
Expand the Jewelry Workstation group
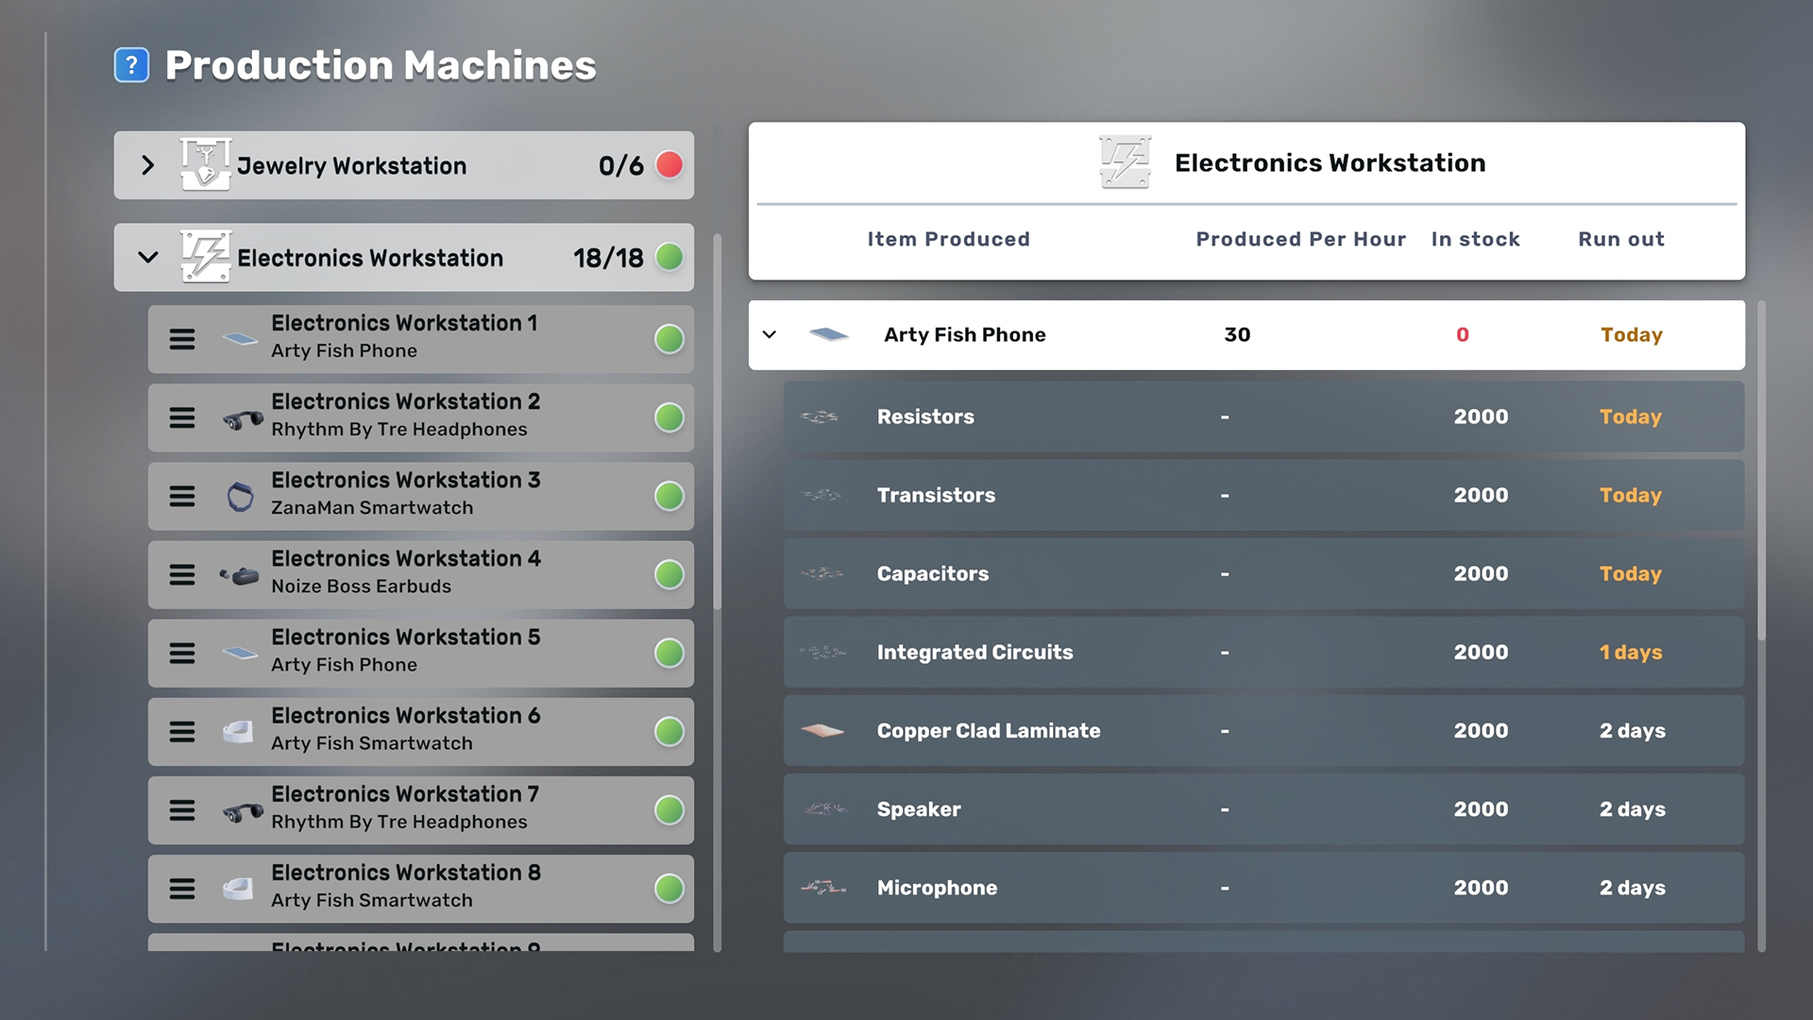[x=147, y=165]
